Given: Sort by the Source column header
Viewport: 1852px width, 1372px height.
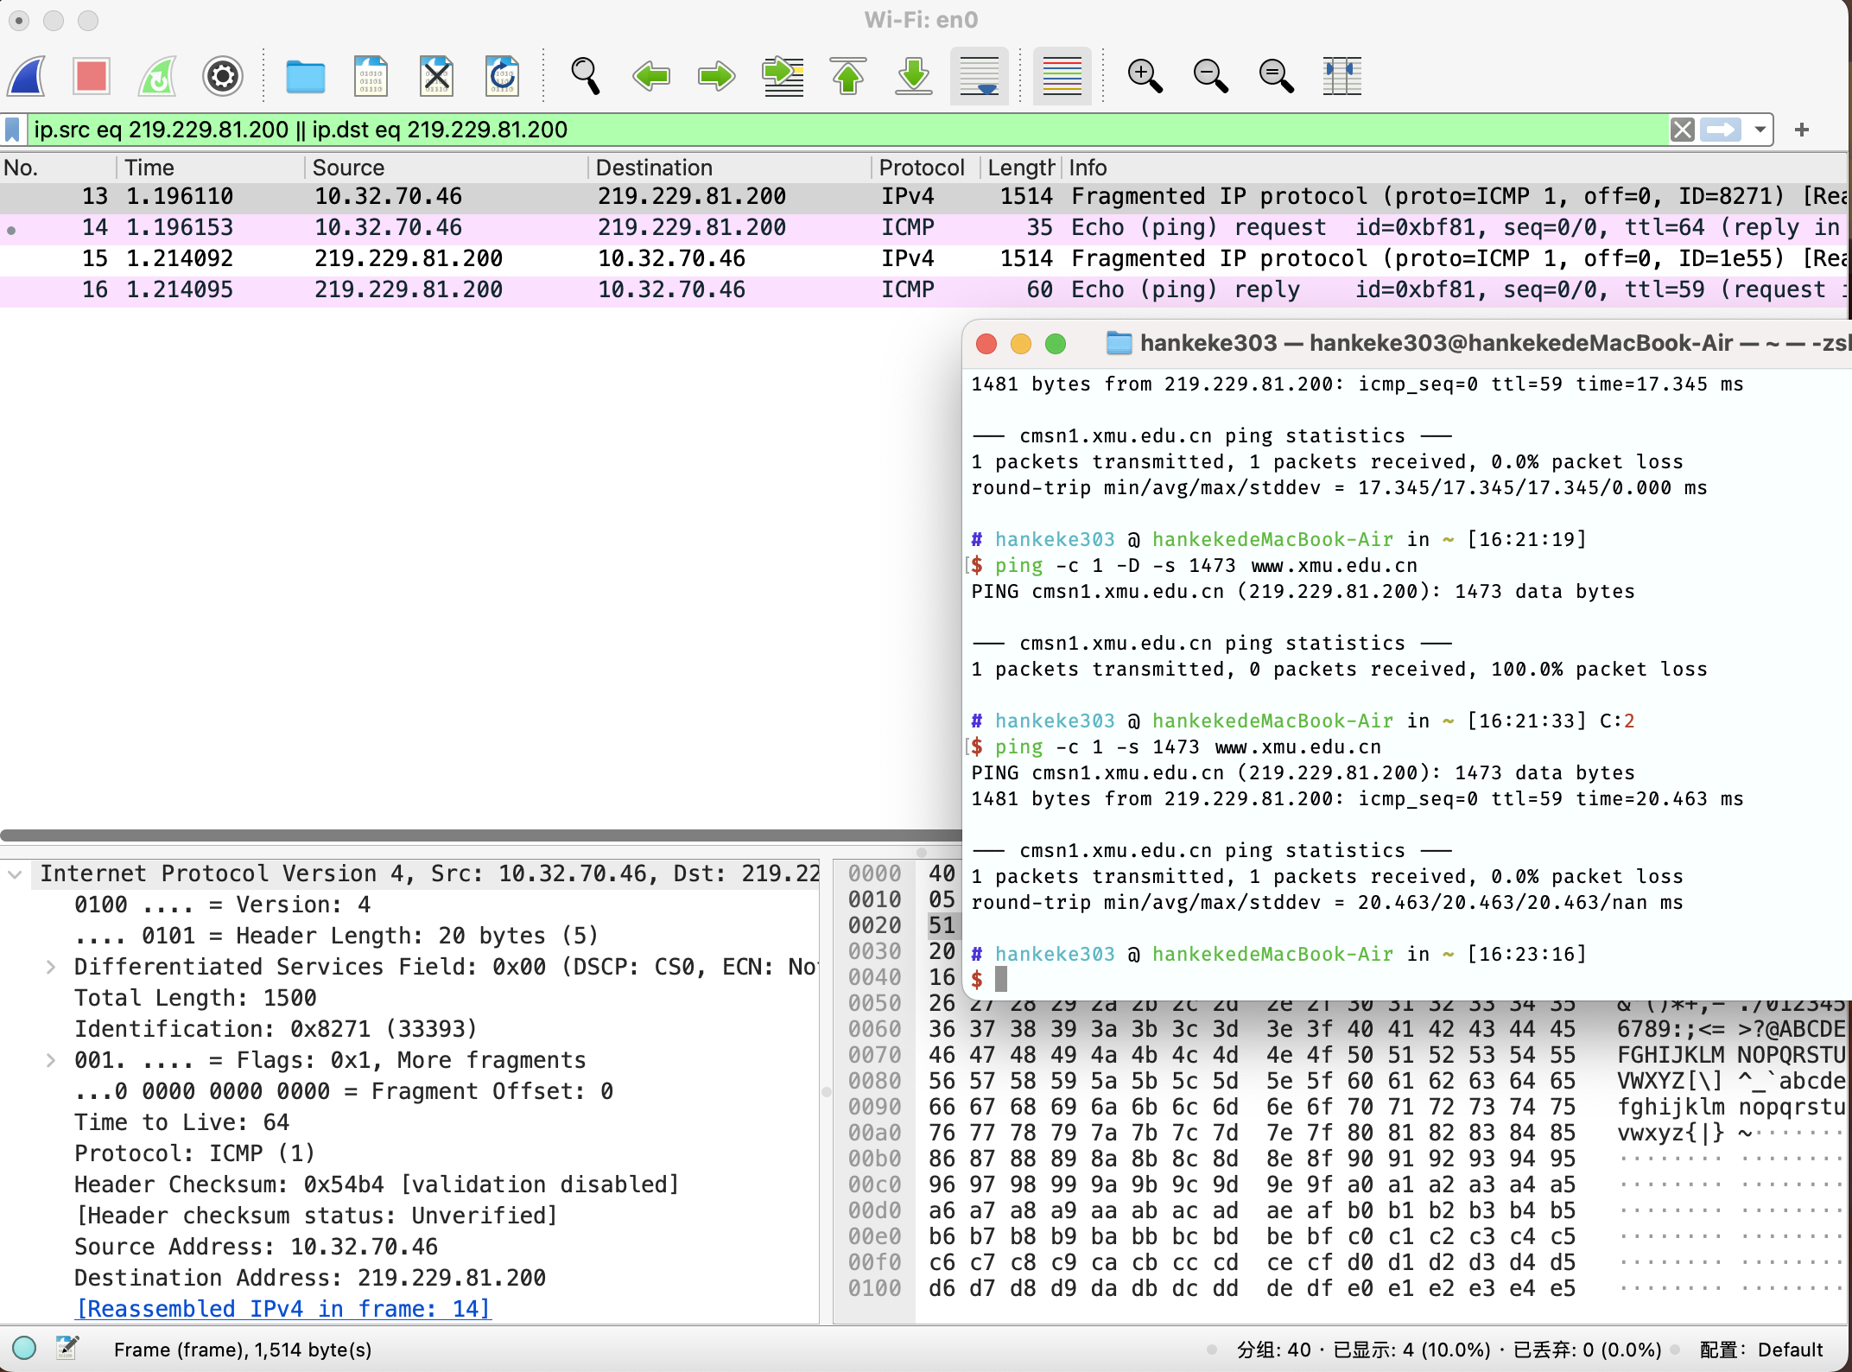Looking at the screenshot, I should click(x=447, y=168).
